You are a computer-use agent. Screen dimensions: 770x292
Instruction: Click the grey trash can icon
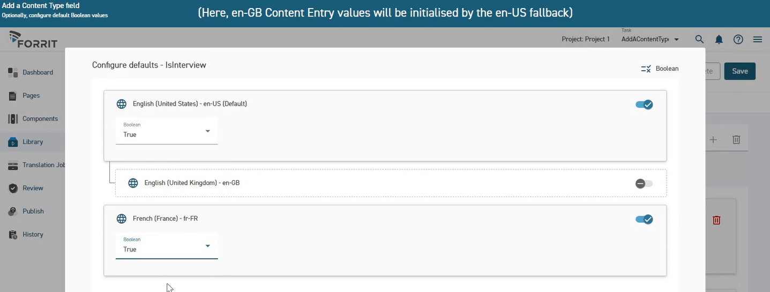tap(736, 140)
